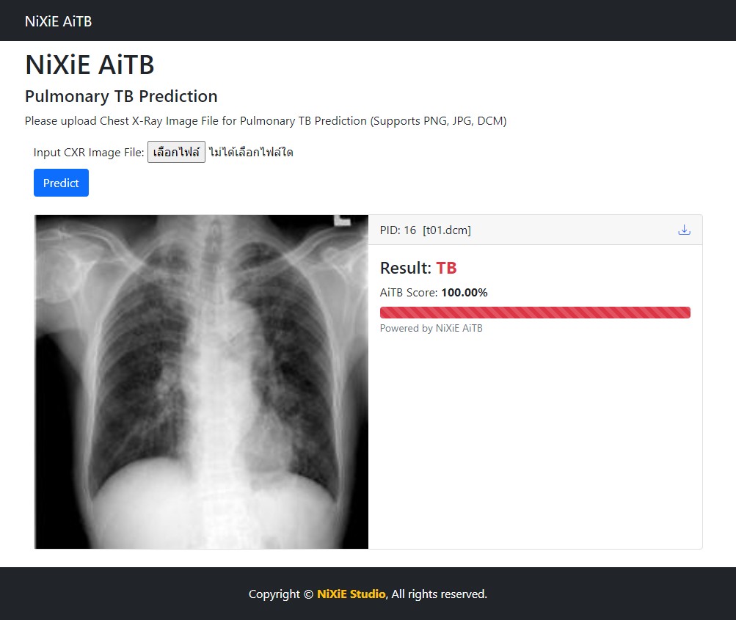Click the Input CXR Image File label

pos(89,153)
